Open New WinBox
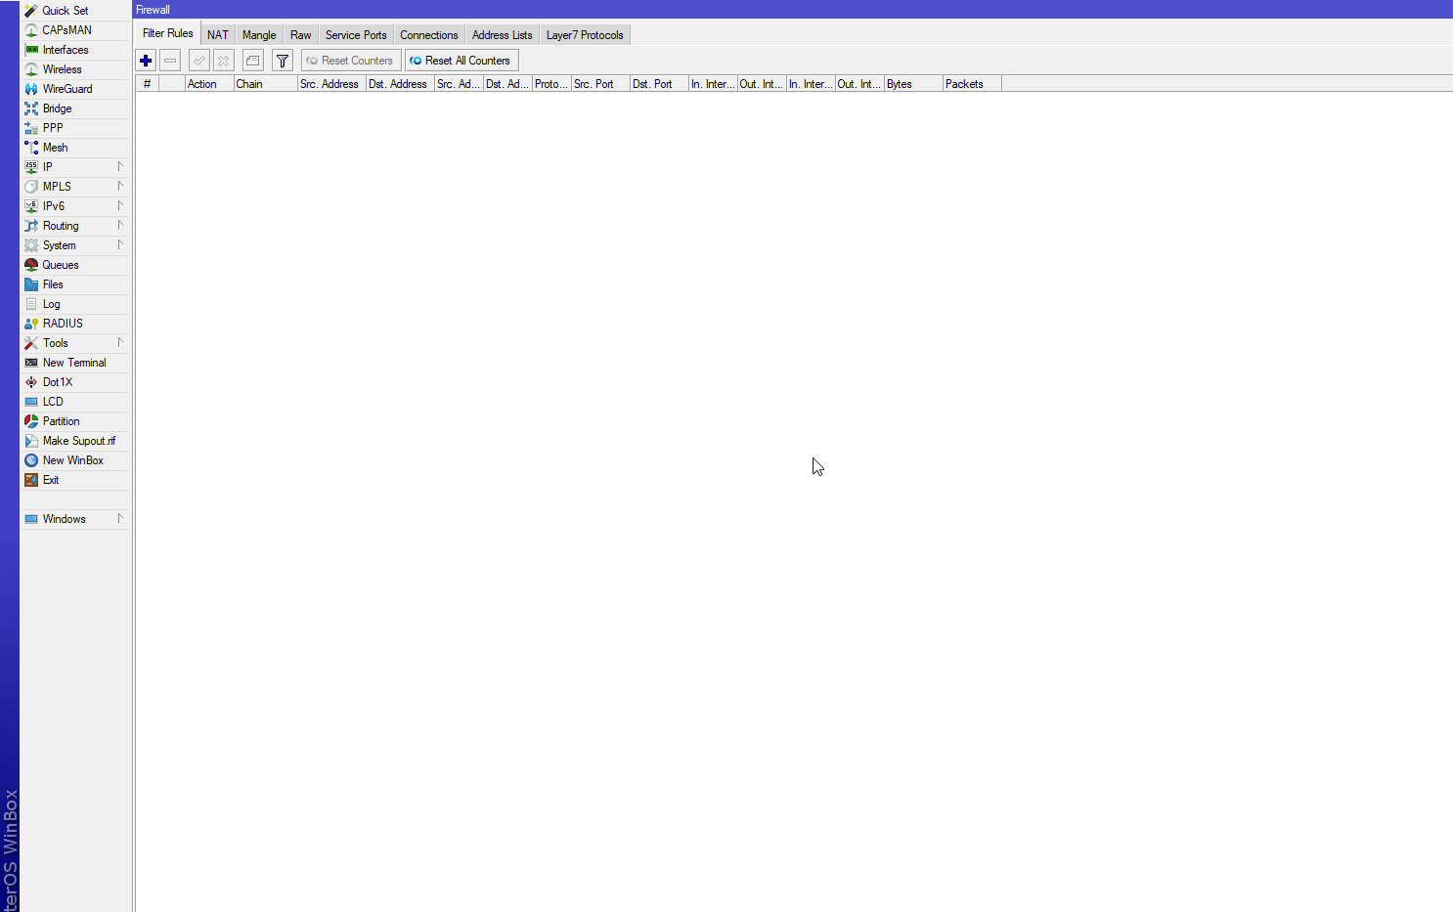Viewport: 1453px width, 912px height. pos(76,460)
